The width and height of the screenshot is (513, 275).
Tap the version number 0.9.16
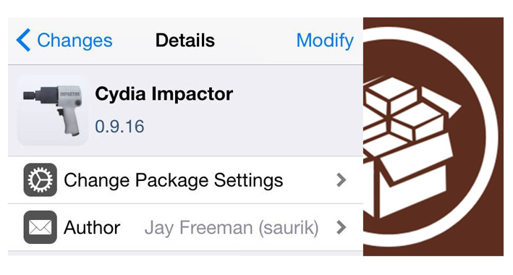click(119, 127)
